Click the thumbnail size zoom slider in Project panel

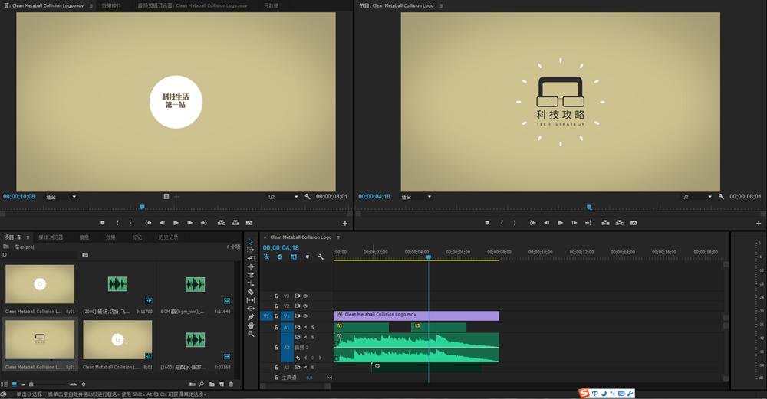tap(32, 384)
